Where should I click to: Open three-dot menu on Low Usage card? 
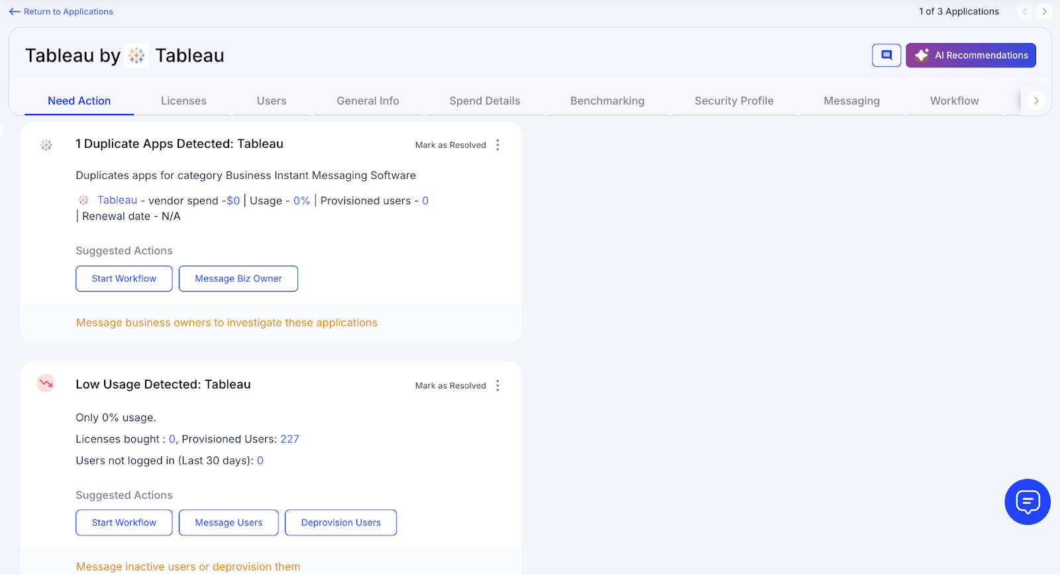(x=498, y=386)
